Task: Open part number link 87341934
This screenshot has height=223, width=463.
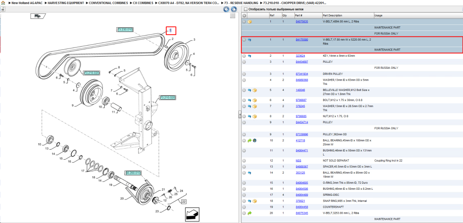Action: [302, 74]
